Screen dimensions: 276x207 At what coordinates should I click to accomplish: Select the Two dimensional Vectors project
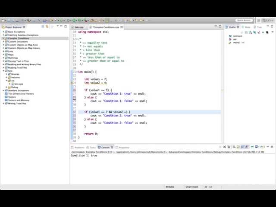point(21,94)
